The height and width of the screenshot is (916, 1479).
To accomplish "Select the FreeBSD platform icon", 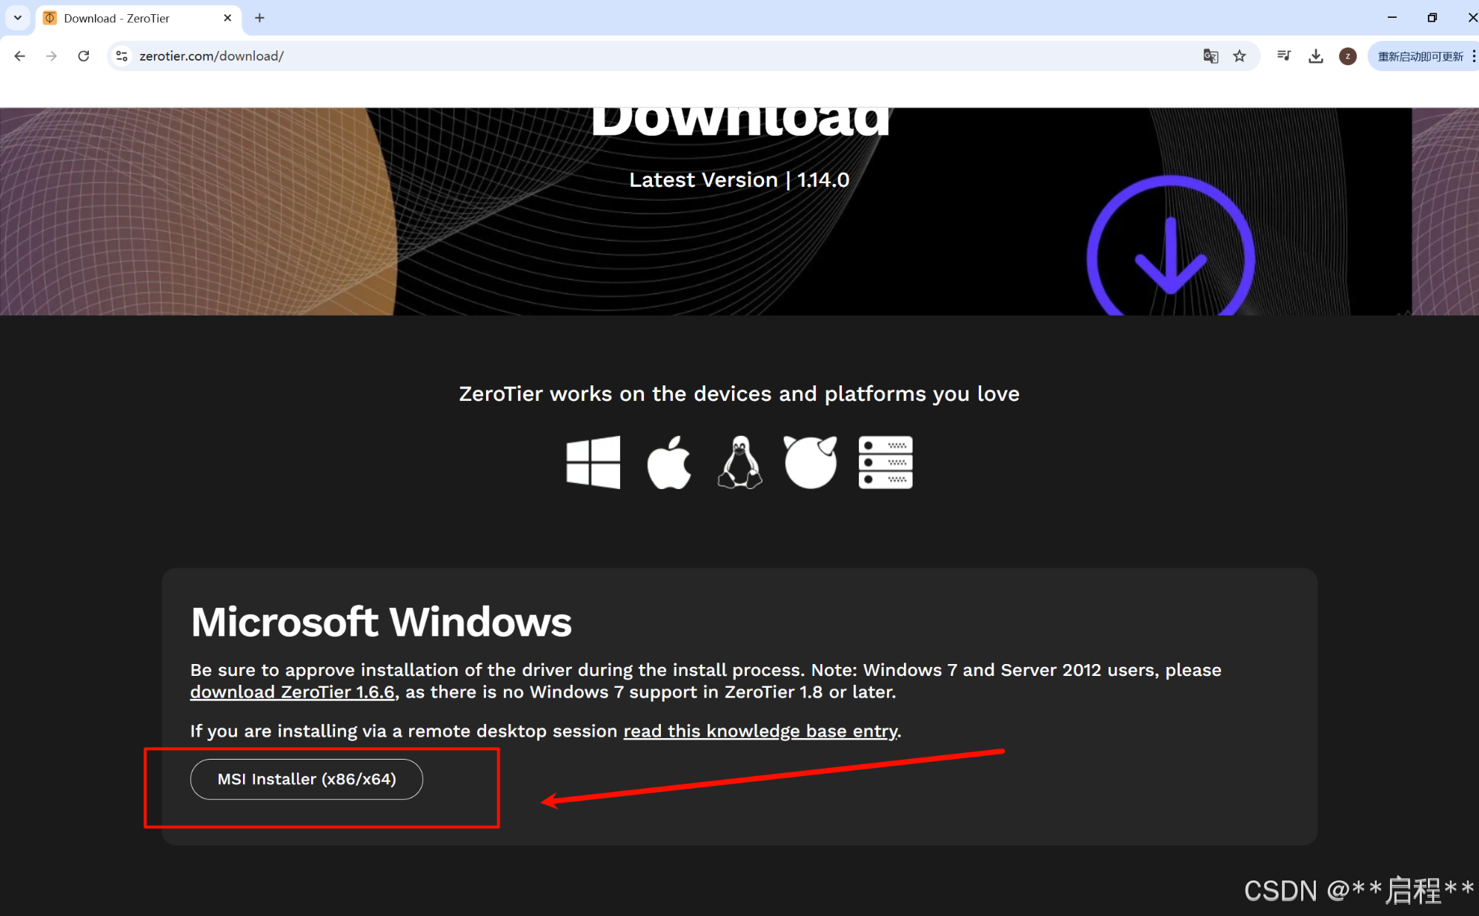I will [x=811, y=462].
